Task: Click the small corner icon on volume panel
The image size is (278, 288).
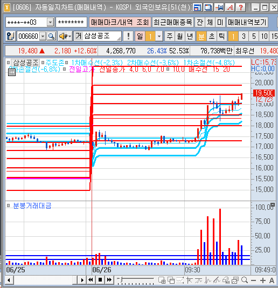Action: [x=273, y=204]
